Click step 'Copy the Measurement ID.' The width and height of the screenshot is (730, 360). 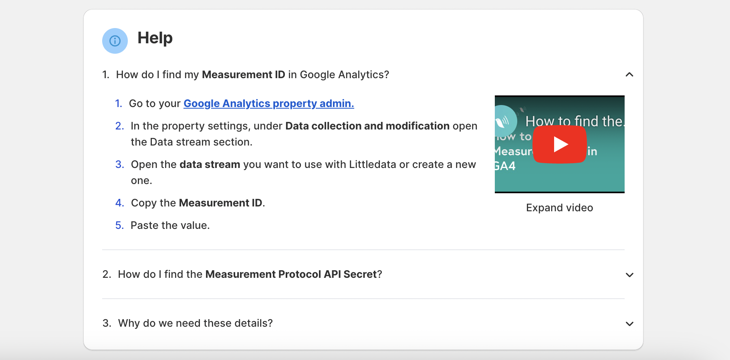pyautogui.click(x=198, y=203)
